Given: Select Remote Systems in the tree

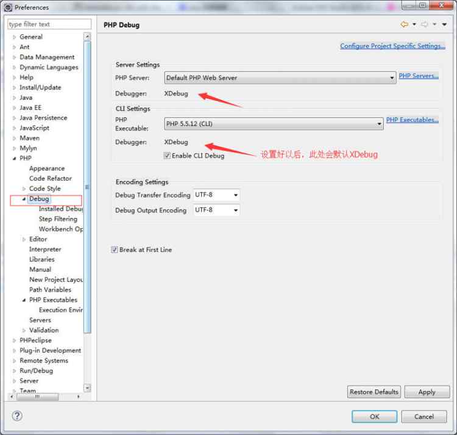Looking at the screenshot, I should (44, 361).
